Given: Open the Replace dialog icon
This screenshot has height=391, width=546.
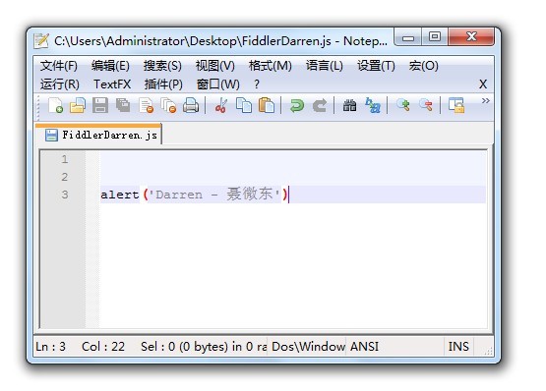Looking at the screenshot, I should pos(372,105).
